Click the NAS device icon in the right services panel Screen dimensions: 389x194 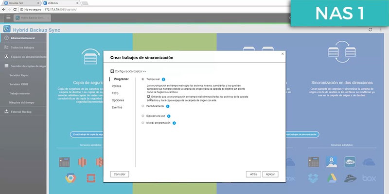point(314,162)
